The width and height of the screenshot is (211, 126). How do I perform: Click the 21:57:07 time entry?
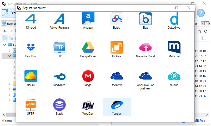pyautogui.click(x=200, y=56)
